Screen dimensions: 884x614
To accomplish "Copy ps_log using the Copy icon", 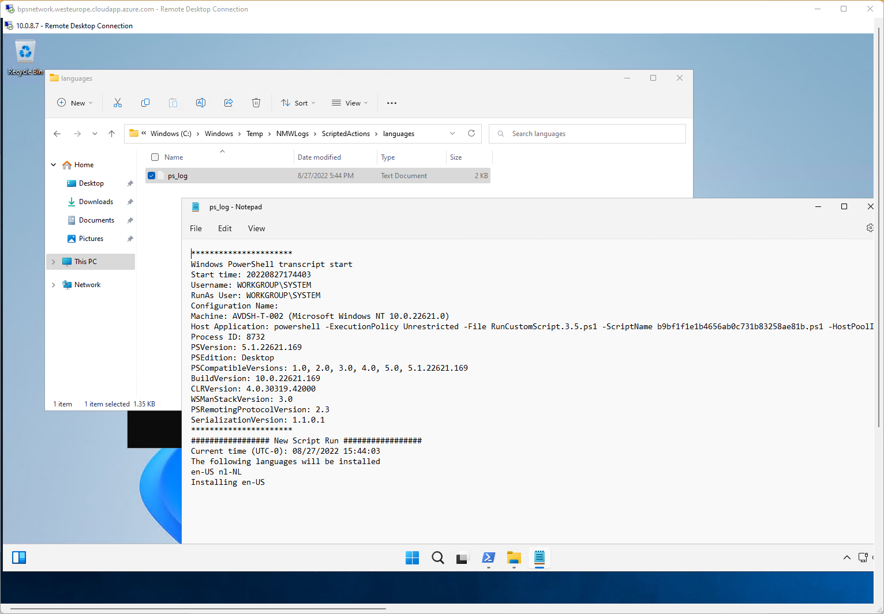I will [145, 103].
